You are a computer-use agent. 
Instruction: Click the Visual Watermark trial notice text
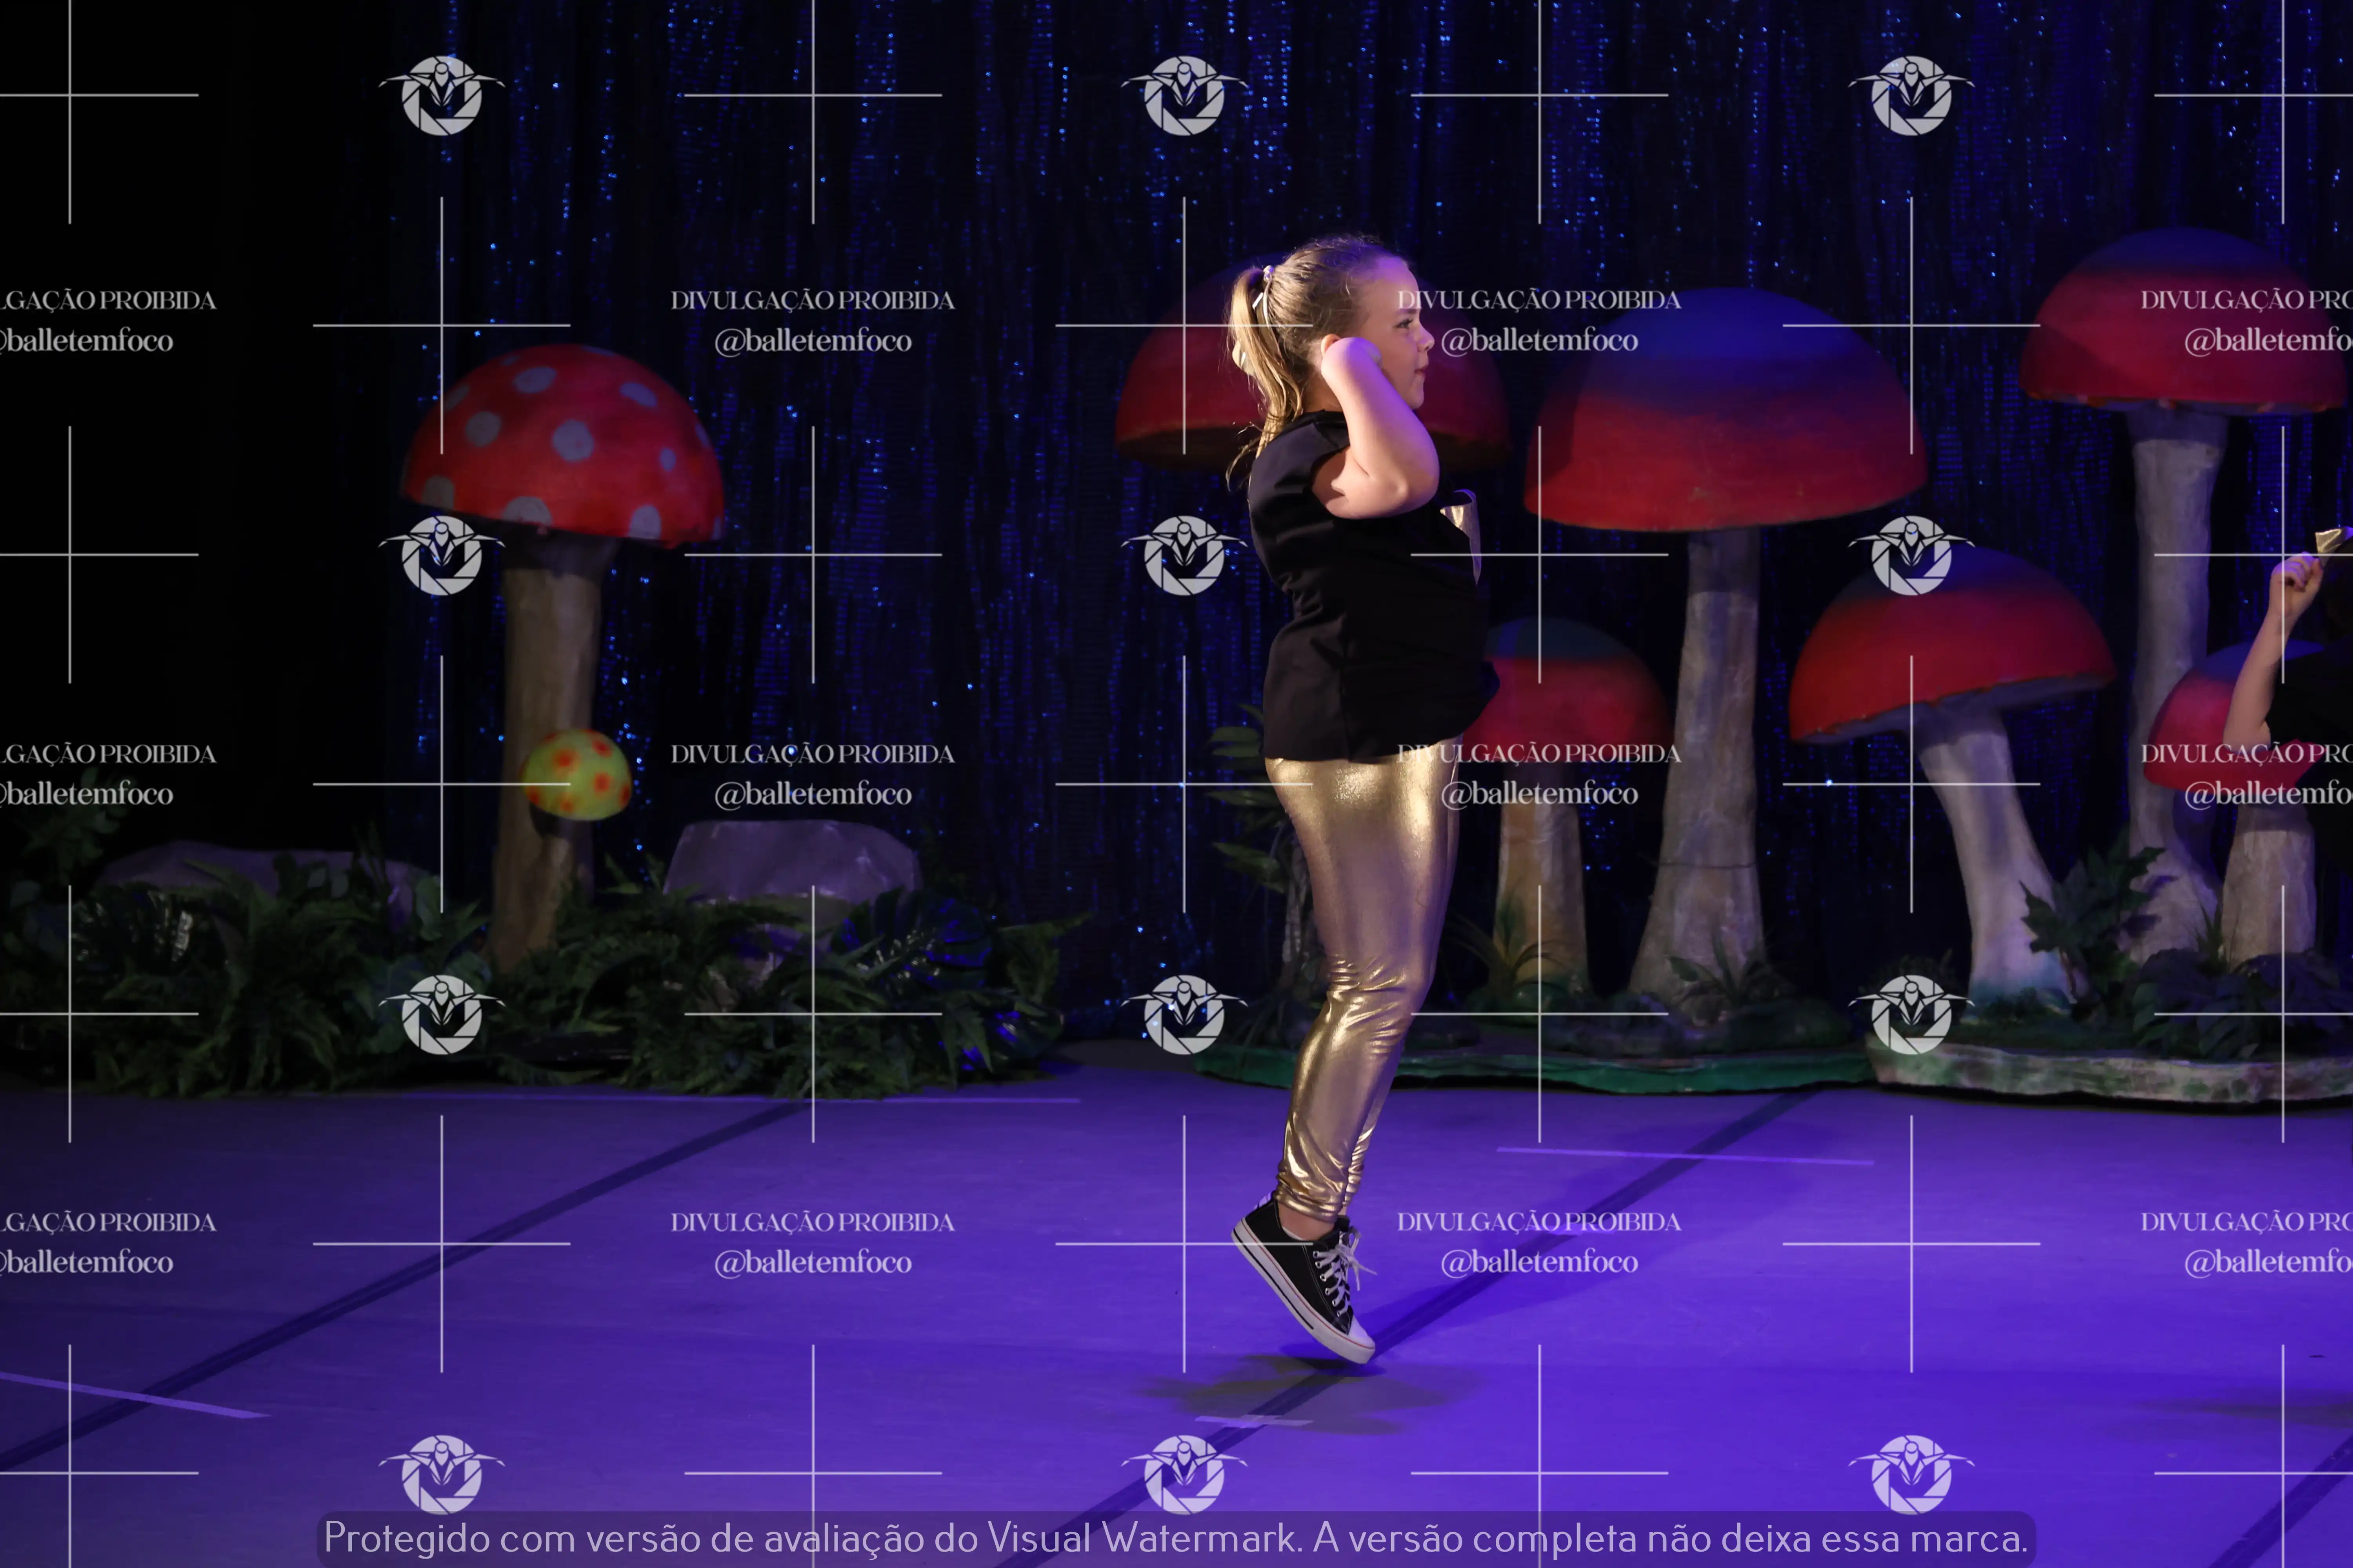coord(1175,1538)
